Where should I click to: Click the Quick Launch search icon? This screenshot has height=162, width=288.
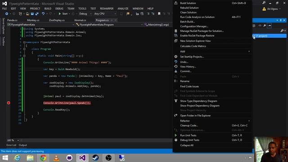pos(264,3)
